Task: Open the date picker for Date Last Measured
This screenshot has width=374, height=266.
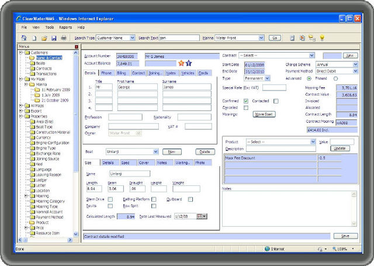Action: click(x=202, y=216)
